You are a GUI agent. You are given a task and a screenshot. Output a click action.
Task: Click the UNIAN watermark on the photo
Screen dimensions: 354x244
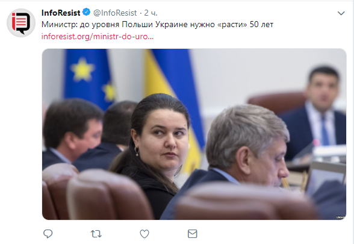[341, 217]
